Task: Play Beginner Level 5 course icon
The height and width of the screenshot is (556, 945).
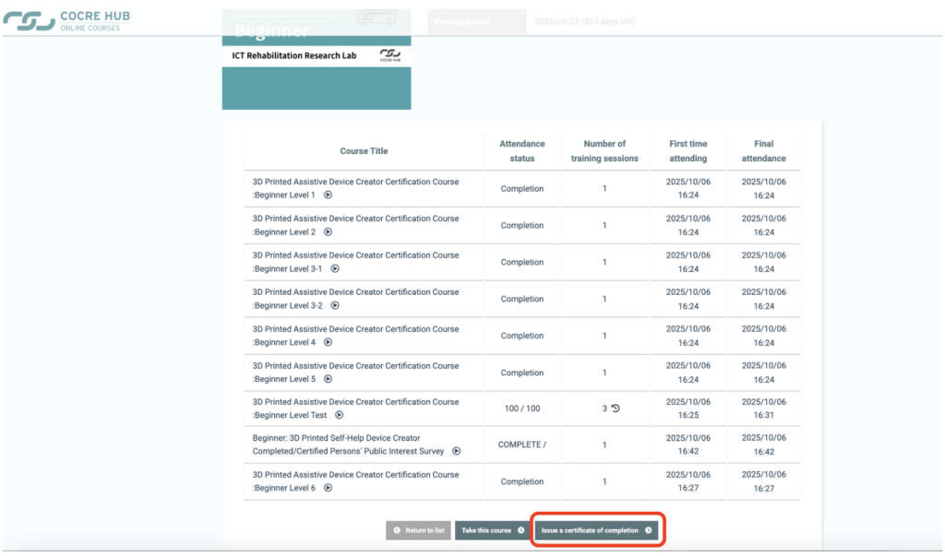Action: pos(328,379)
